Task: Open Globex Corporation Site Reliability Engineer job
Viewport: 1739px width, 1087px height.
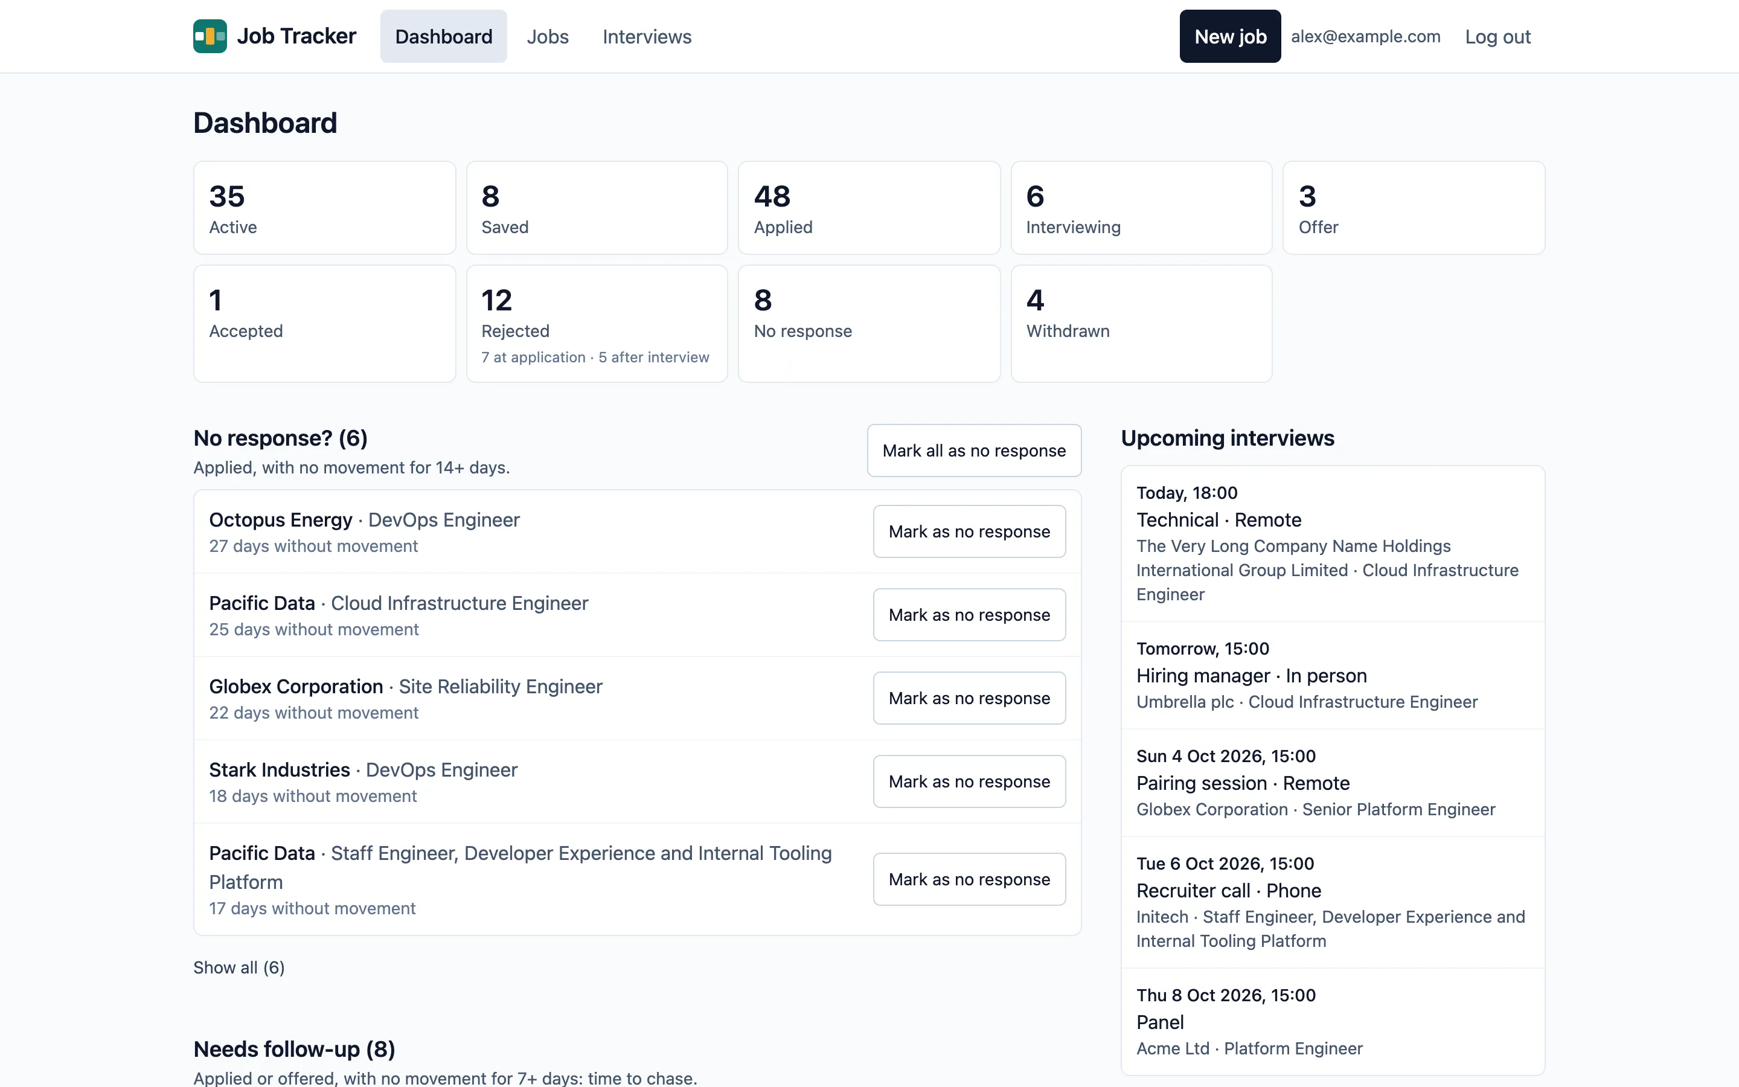Action: click(x=406, y=687)
